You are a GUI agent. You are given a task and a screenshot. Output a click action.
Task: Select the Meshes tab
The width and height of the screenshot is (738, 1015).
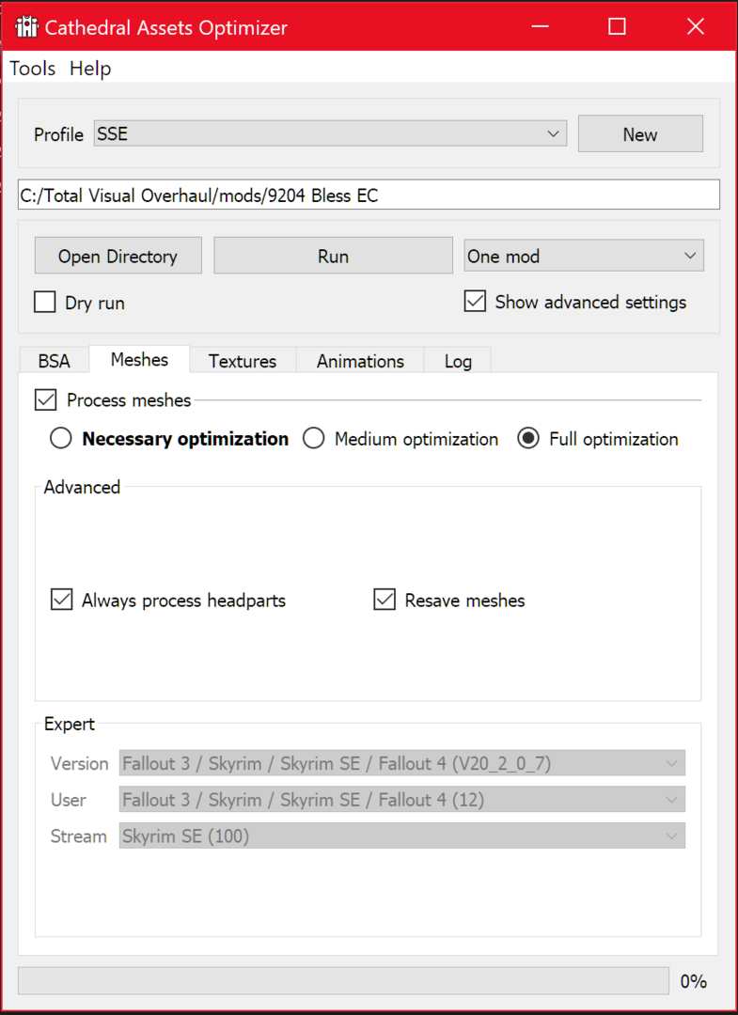point(139,359)
